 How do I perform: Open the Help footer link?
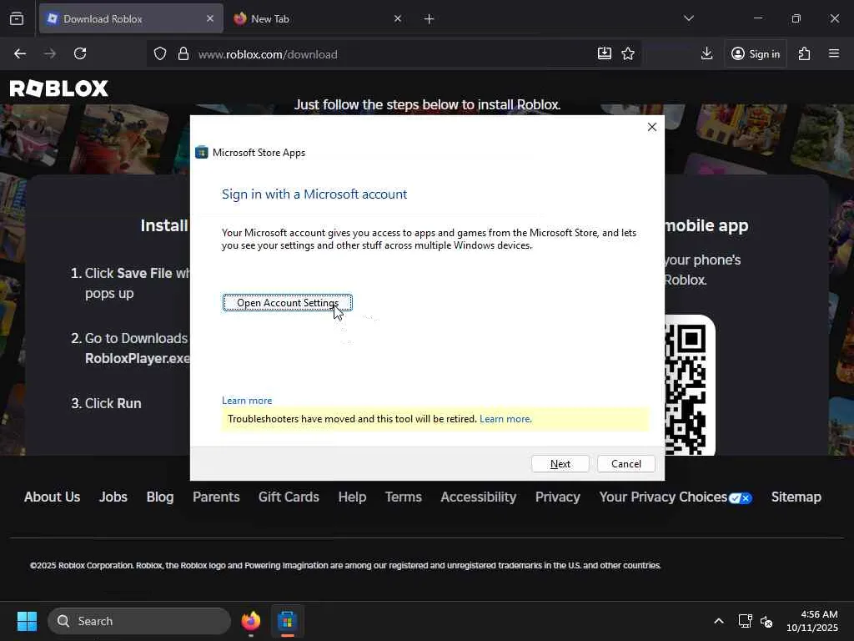[352, 497]
